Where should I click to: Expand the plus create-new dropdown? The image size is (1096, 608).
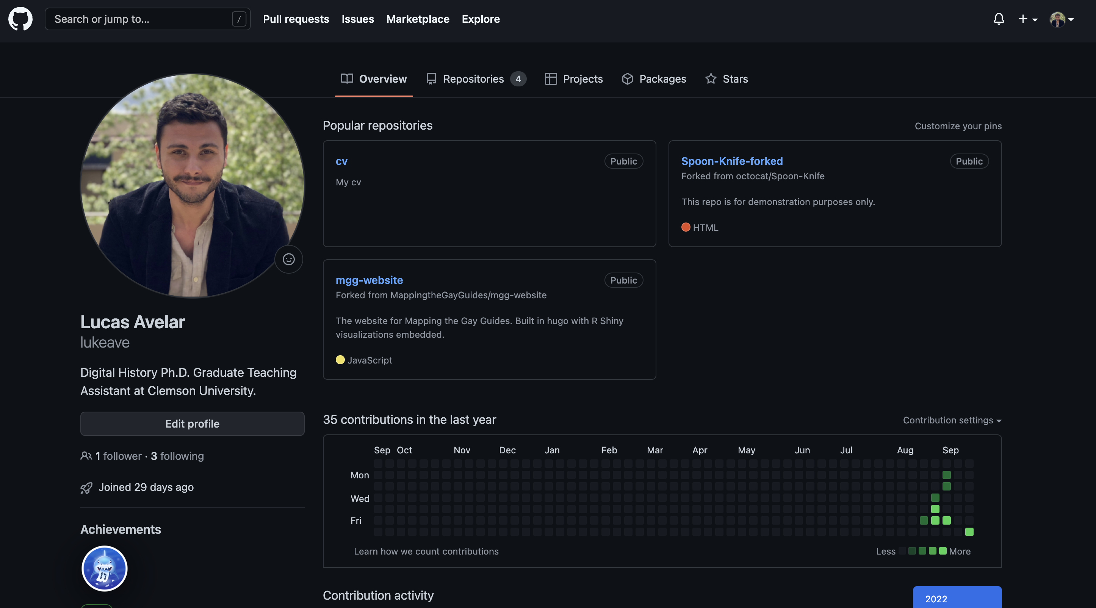pyautogui.click(x=1027, y=19)
